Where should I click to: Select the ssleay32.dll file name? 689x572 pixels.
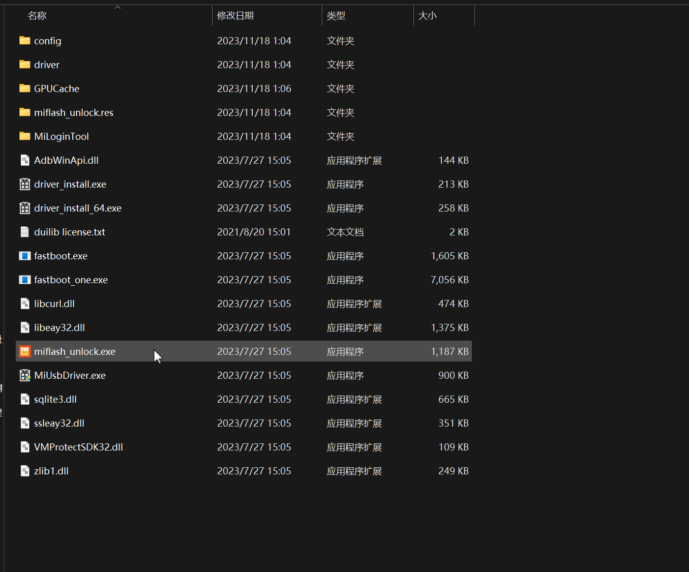click(59, 423)
